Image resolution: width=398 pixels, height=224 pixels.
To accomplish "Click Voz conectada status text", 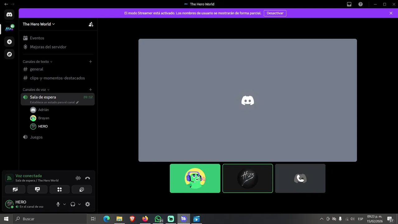I will coord(29,176).
